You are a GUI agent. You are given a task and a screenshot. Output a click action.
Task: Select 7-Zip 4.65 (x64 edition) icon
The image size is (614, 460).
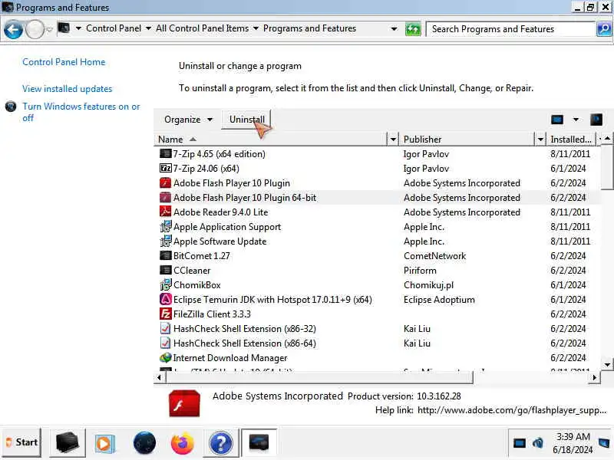166,154
